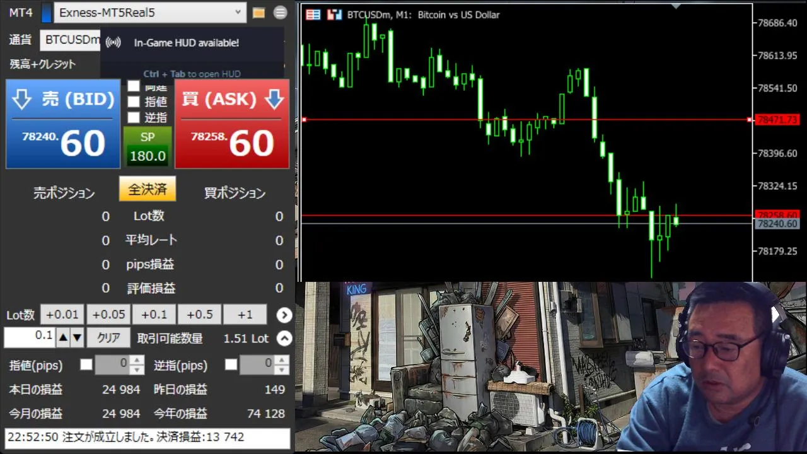Click the green SP 180.0 spread box
This screenshot has width=807, height=454.
[x=148, y=147]
